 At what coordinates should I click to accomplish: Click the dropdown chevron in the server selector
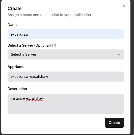coord(119,54)
